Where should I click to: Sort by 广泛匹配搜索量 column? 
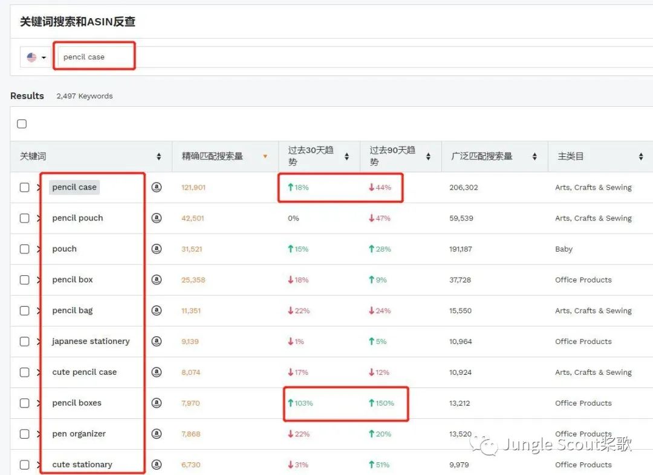[x=534, y=156]
